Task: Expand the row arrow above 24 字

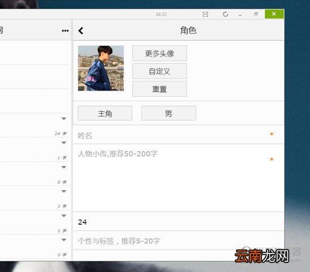Action: tap(64, 119)
